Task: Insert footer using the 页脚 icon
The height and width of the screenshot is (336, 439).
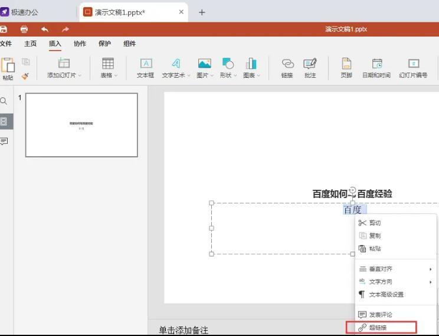Action: pyautogui.click(x=346, y=68)
